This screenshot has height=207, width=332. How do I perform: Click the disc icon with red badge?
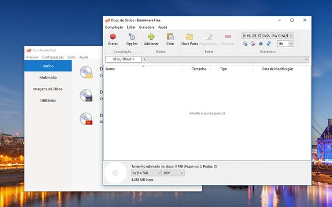click(86, 119)
